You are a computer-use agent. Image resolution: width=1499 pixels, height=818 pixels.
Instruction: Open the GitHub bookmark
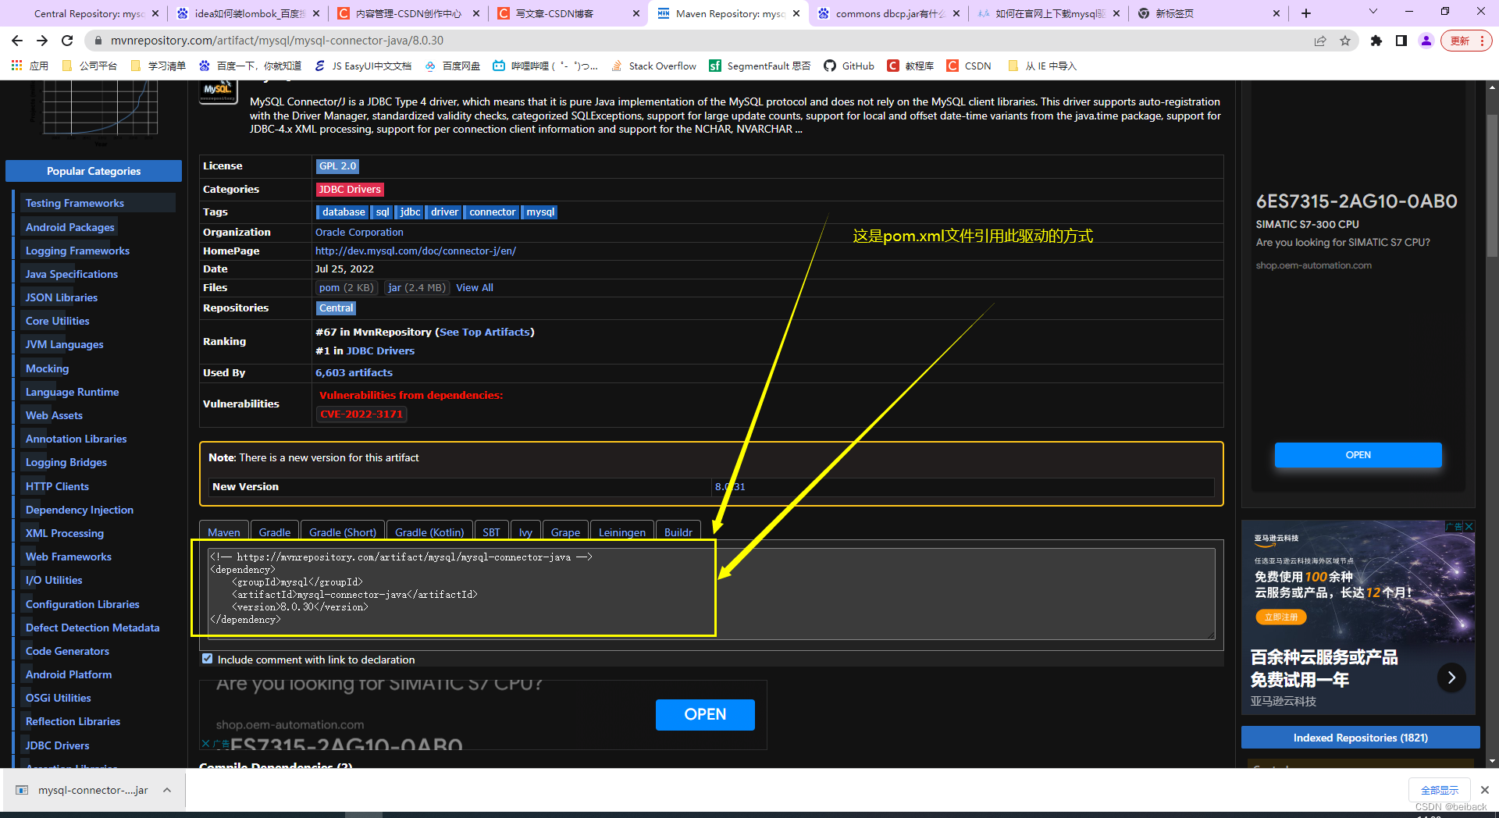tap(849, 66)
